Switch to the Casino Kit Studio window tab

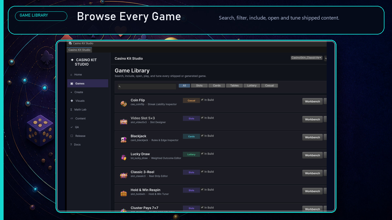(79, 50)
